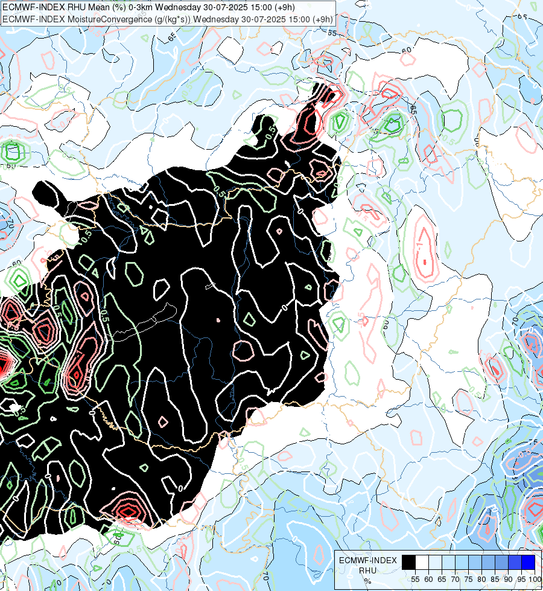Click the legend tick value 100
This screenshot has width=543, height=591.
click(x=535, y=580)
